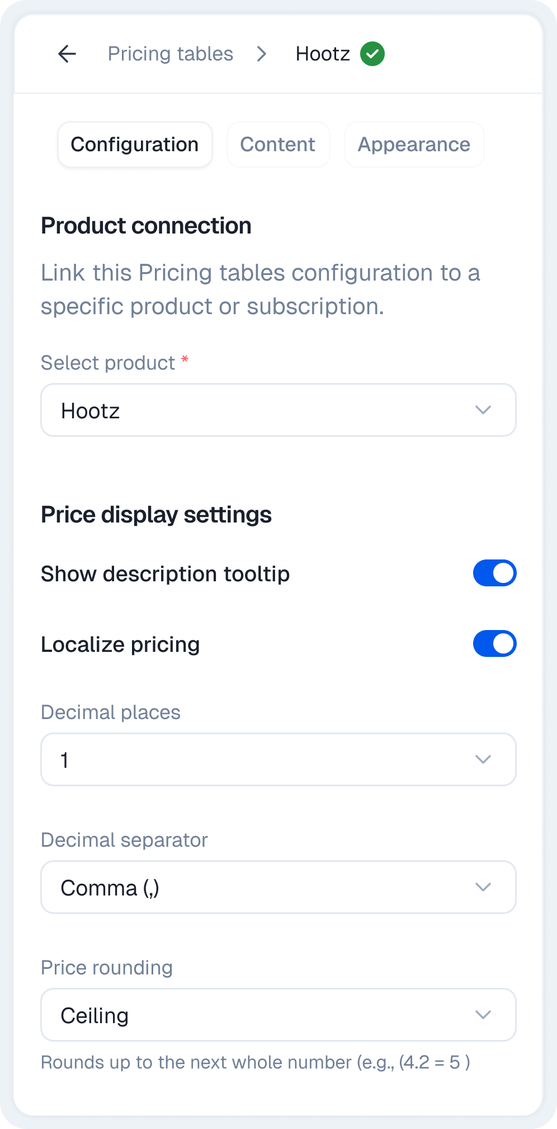The width and height of the screenshot is (557, 1129).
Task: Click the Hootz breadcrumb title
Action: (x=323, y=54)
